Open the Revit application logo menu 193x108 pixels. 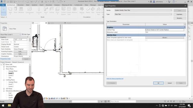point(2,1)
